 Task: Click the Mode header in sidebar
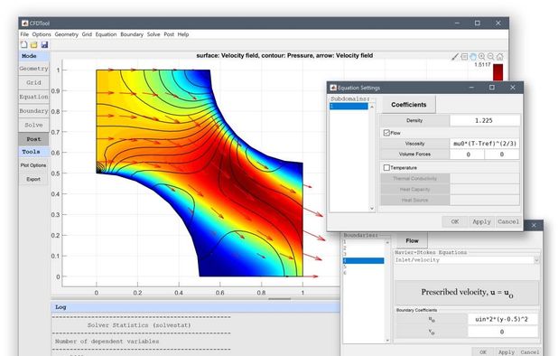point(33,56)
